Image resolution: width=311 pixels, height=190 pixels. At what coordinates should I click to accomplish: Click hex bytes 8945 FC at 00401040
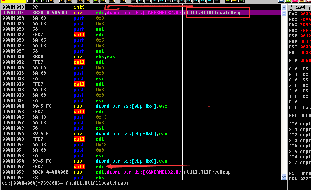42,106
